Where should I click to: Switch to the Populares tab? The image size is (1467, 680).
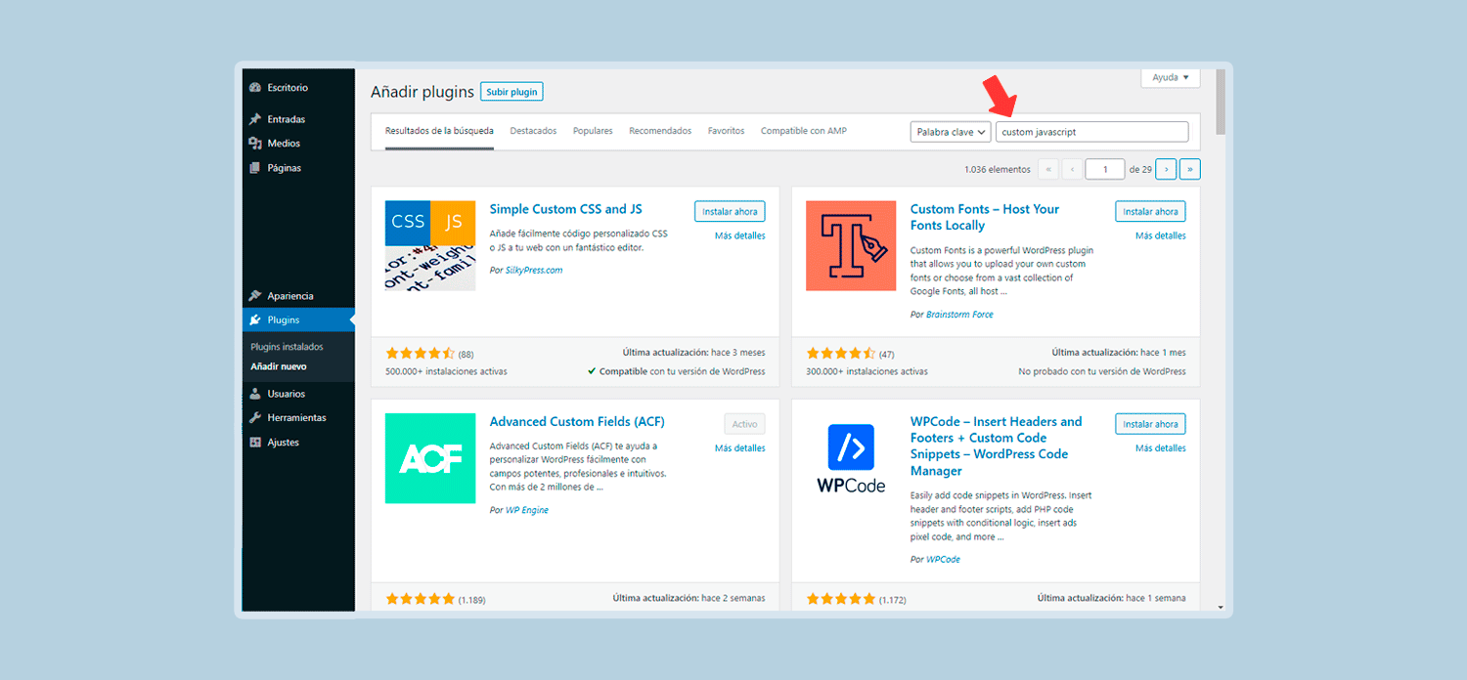click(x=593, y=131)
